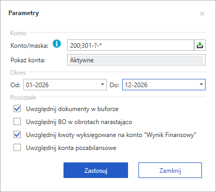Click the Zastosuj button
Viewport: 216px width, 192px height.
pyautogui.click(x=96, y=170)
